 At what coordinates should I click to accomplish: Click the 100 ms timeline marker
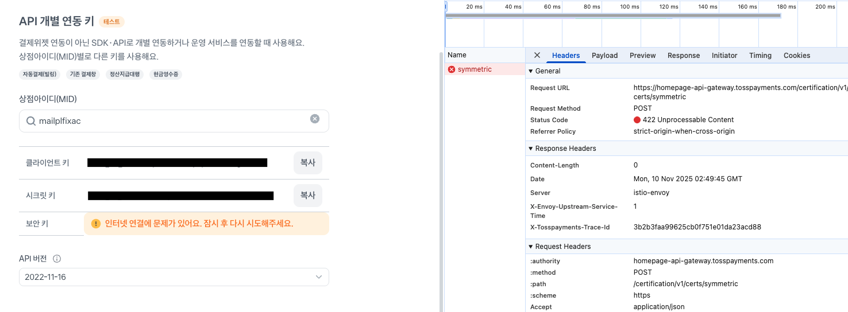629,7
